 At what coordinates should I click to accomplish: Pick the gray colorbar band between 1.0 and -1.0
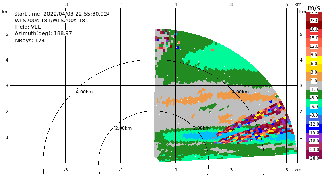coord(314,85)
